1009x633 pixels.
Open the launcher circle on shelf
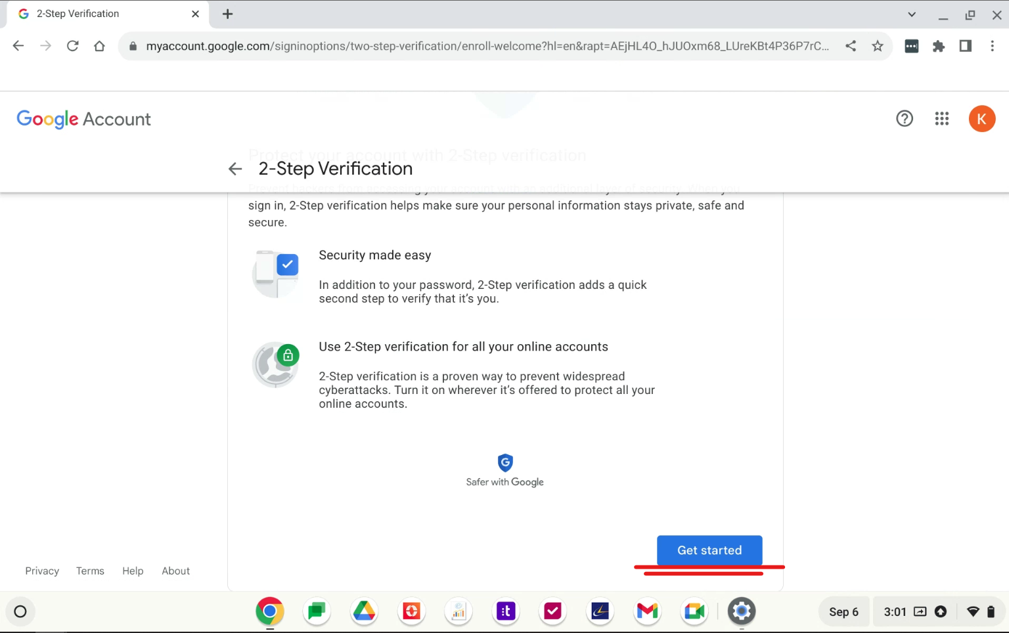20,612
